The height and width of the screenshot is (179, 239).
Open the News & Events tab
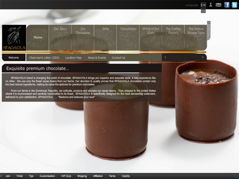point(97,58)
